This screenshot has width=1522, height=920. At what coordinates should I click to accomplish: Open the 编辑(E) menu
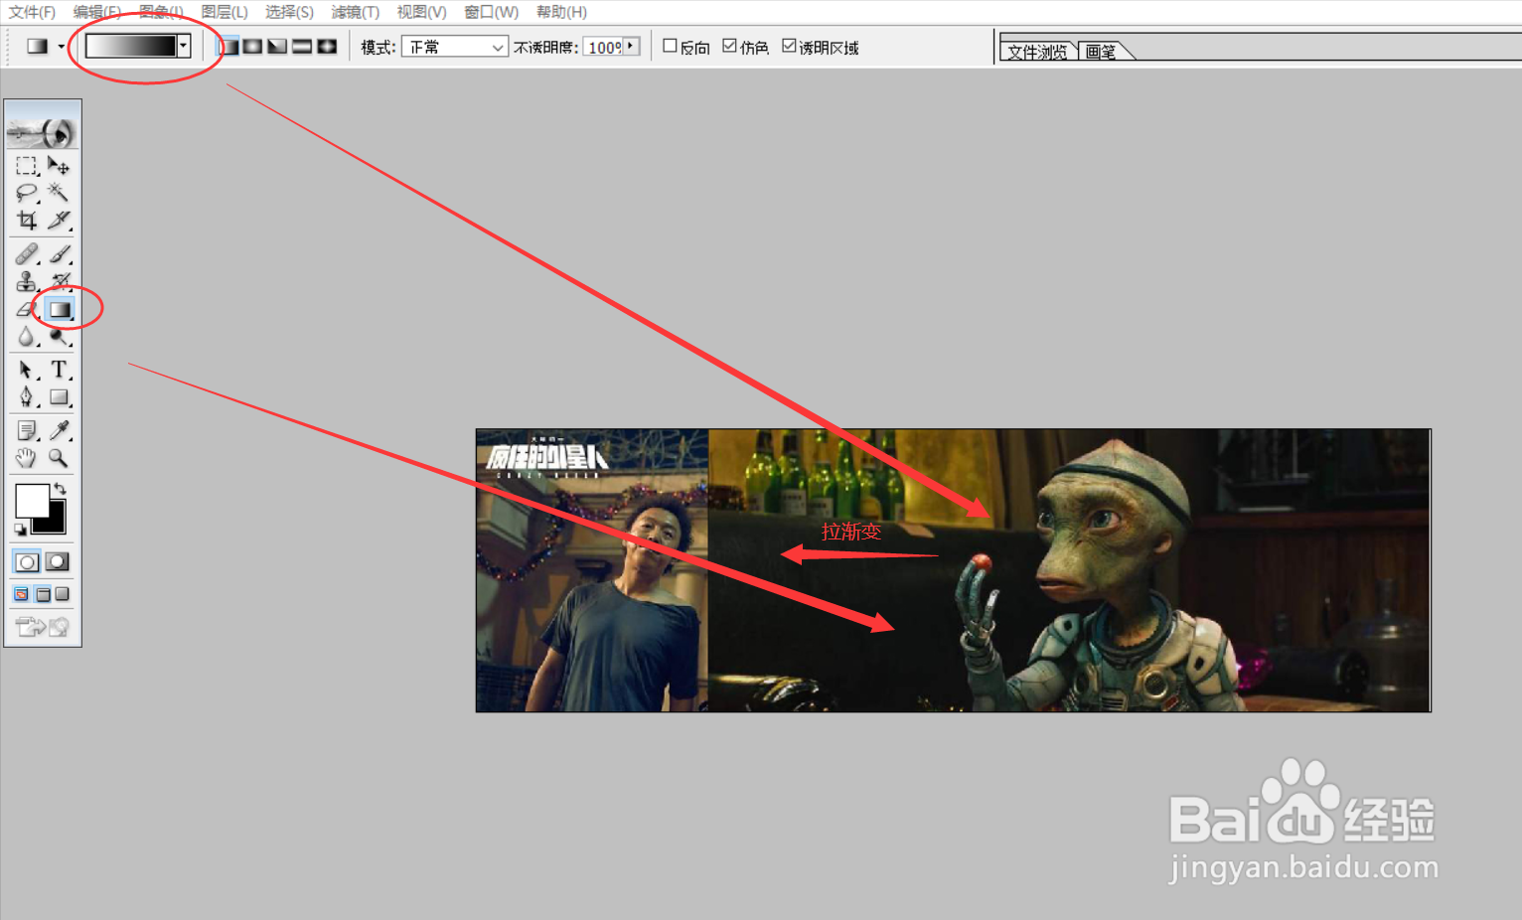click(x=97, y=12)
